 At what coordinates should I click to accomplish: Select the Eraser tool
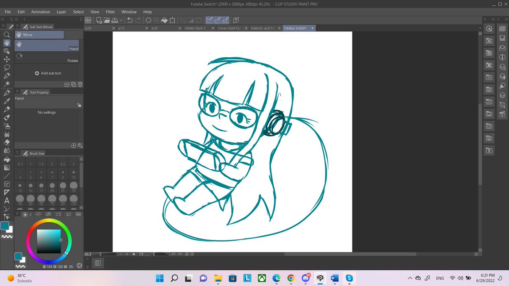[7, 142]
